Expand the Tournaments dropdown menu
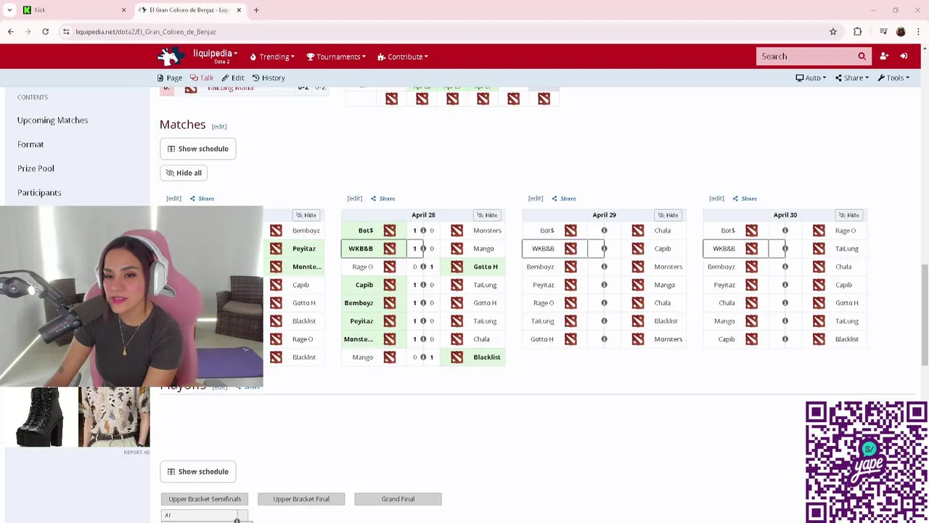The image size is (929, 523). (x=336, y=57)
